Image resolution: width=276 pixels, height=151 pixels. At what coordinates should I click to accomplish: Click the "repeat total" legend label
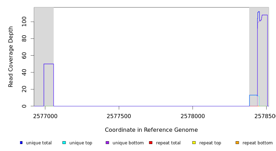[x=168, y=143]
